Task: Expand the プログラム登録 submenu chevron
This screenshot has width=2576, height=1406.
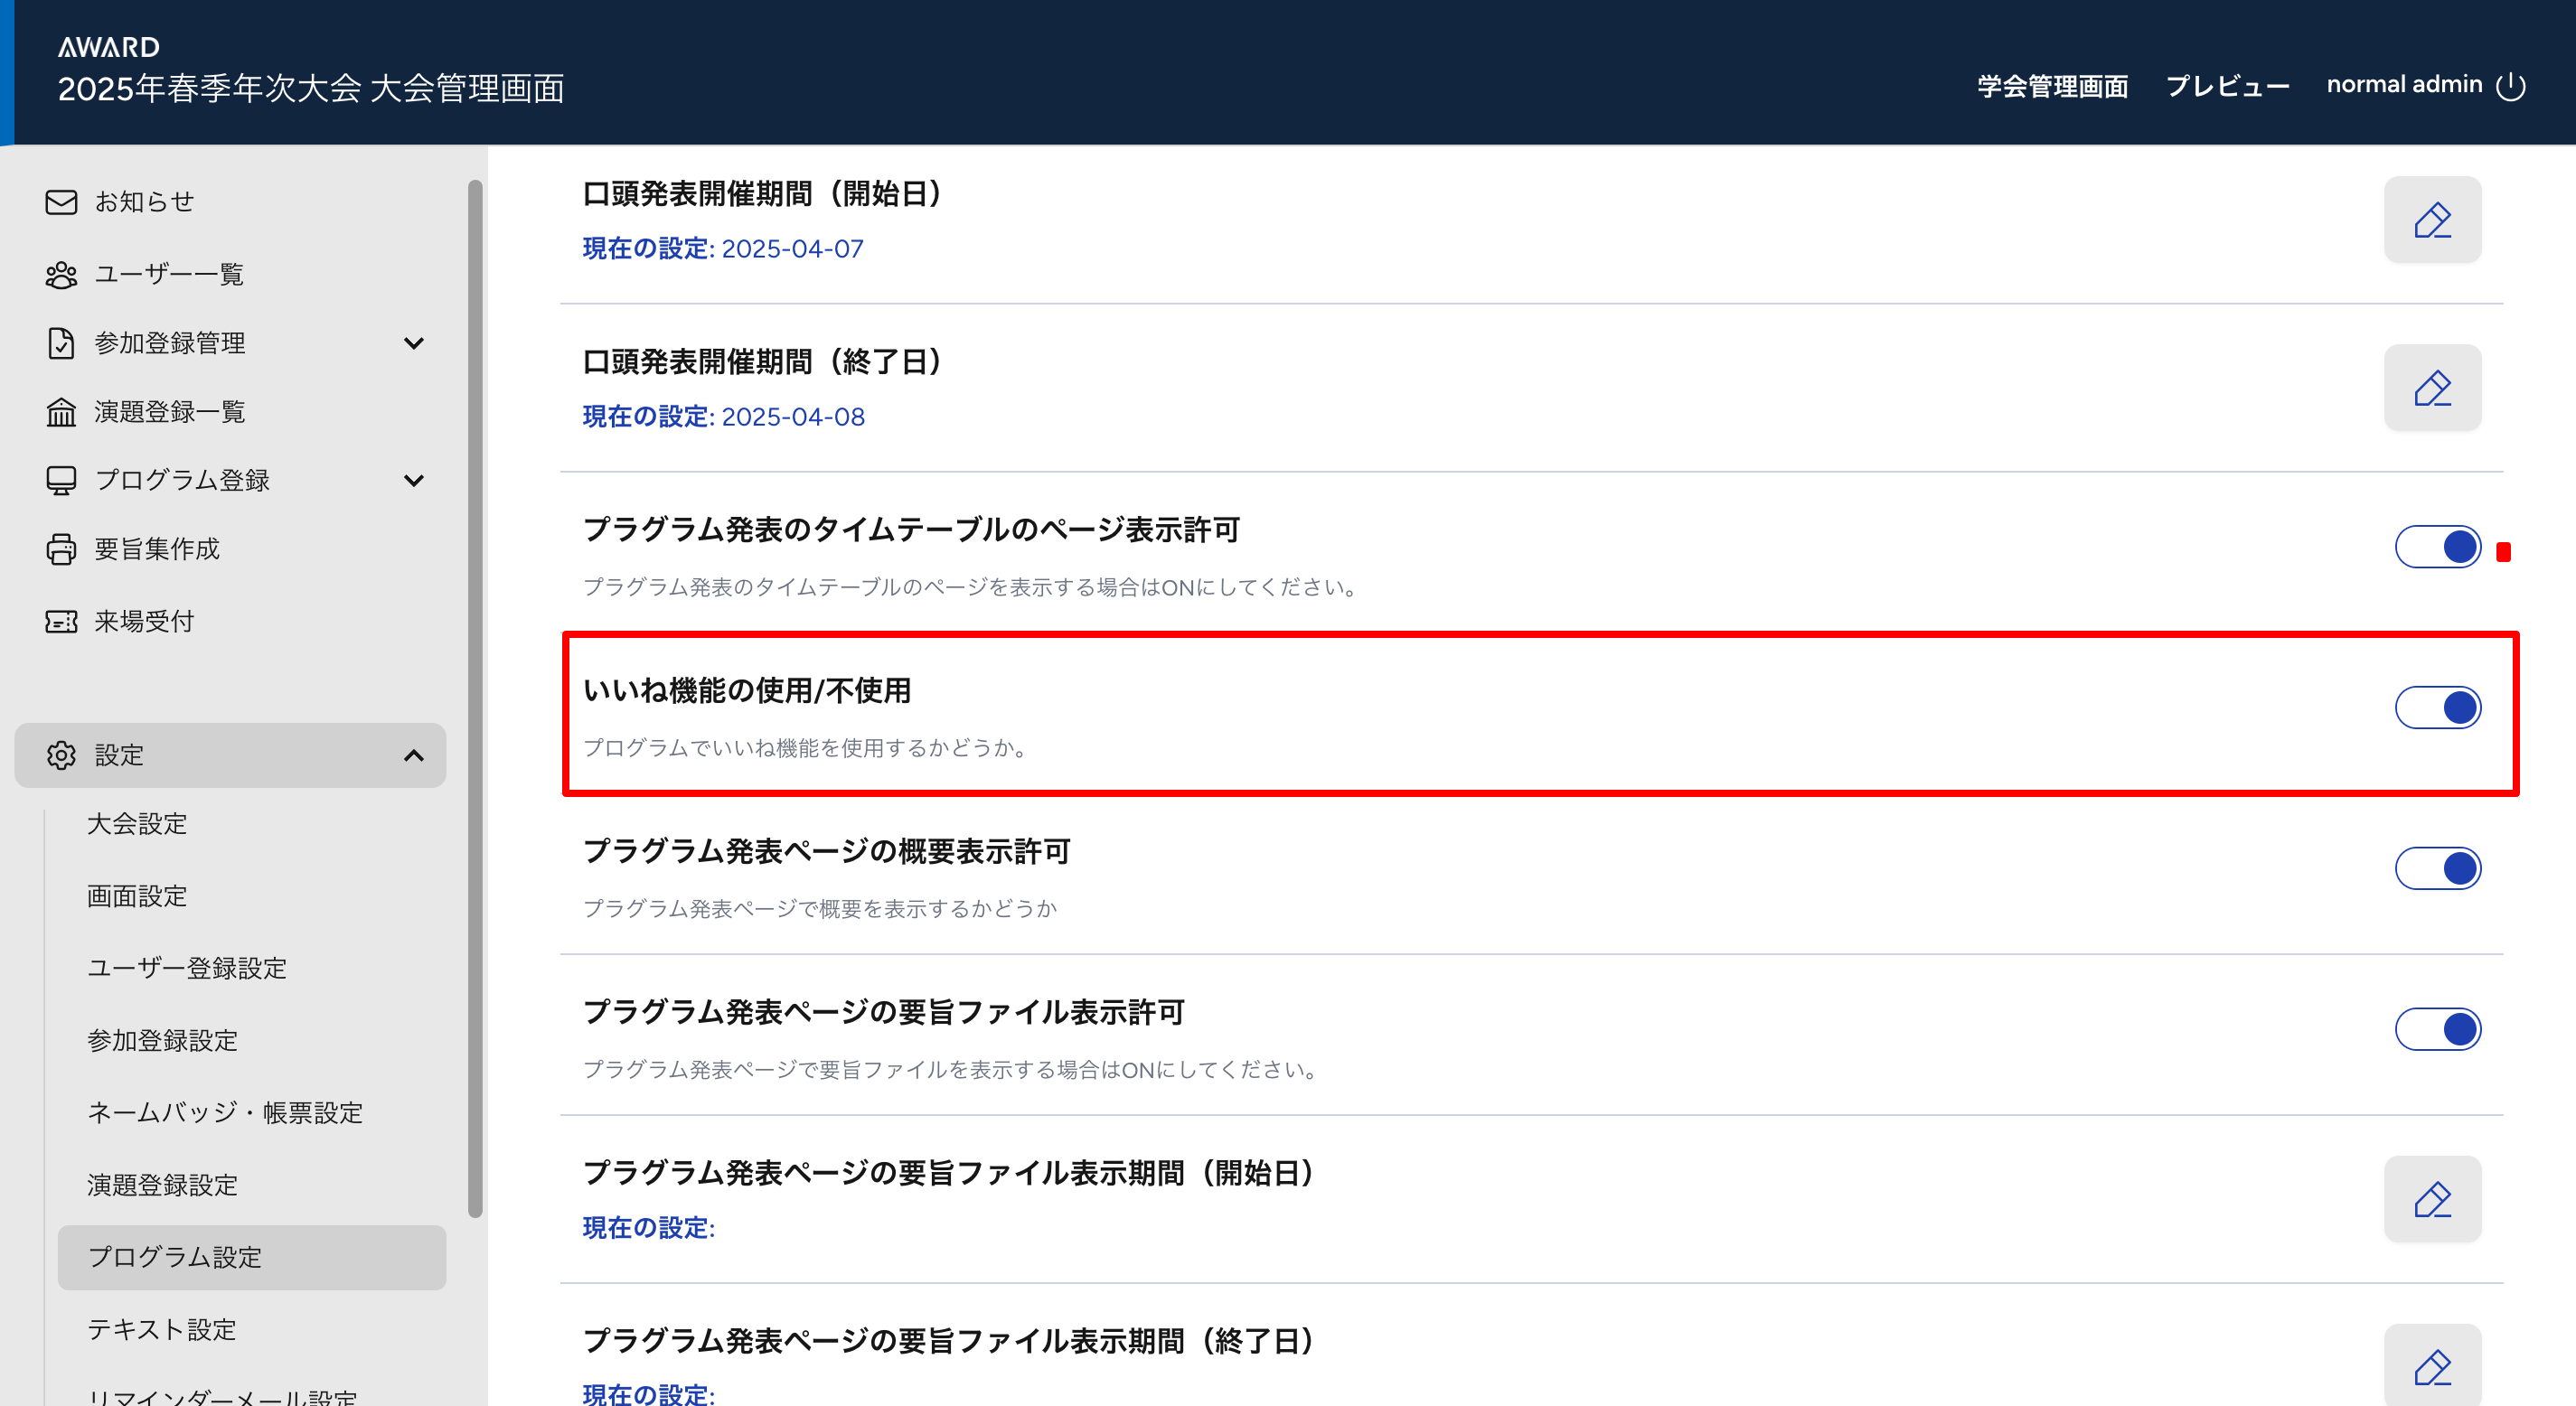Action: (x=414, y=481)
